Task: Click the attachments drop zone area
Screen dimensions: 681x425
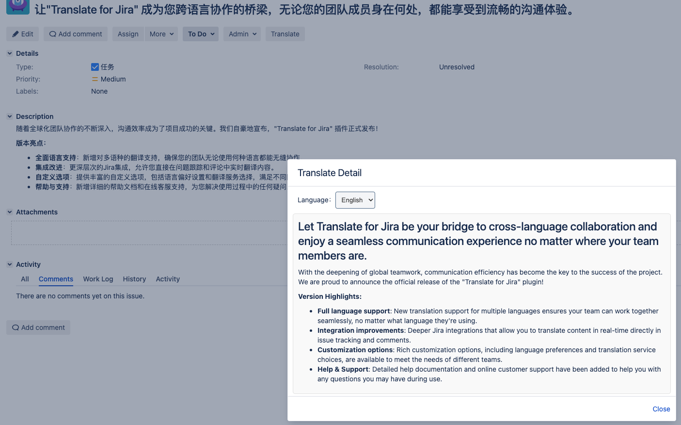Action: click(149, 233)
